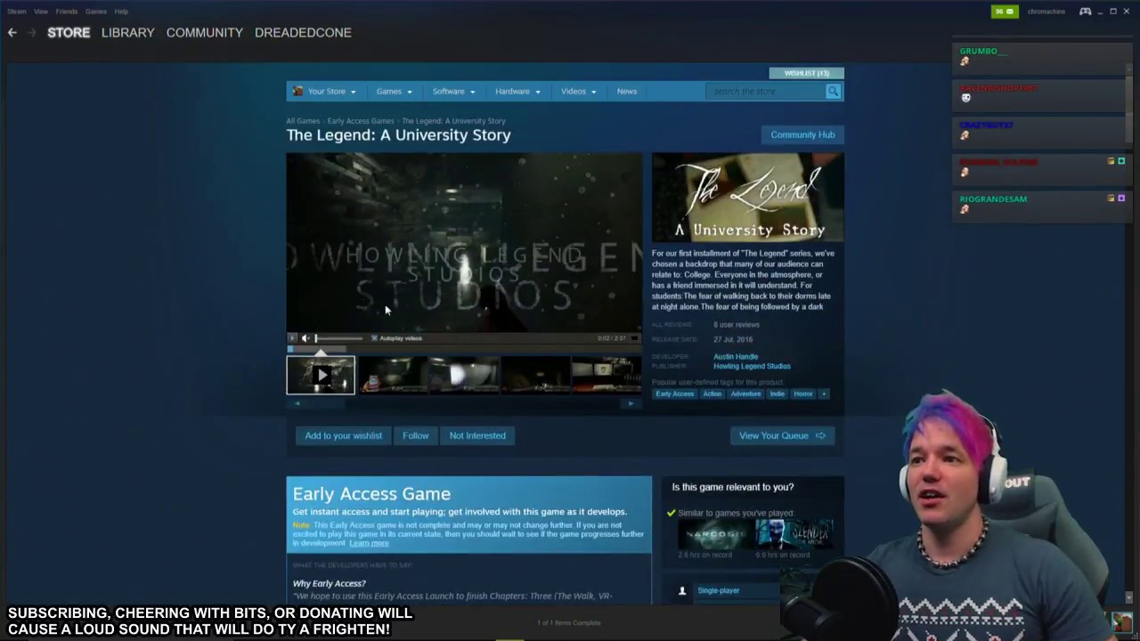Select the Early Access tag
The width and height of the screenshot is (1140, 641).
pyautogui.click(x=675, y=394)
